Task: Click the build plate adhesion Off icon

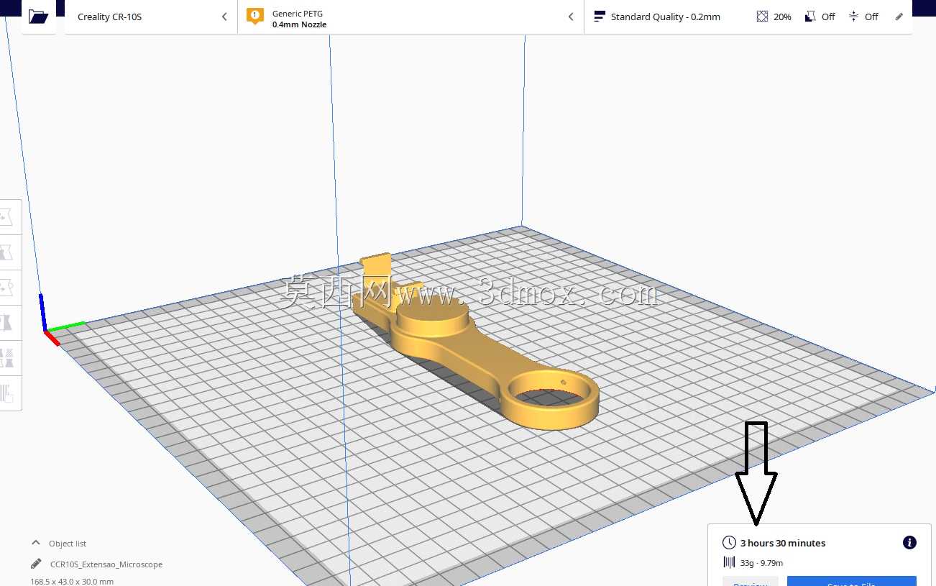Action: pos(853,17)
